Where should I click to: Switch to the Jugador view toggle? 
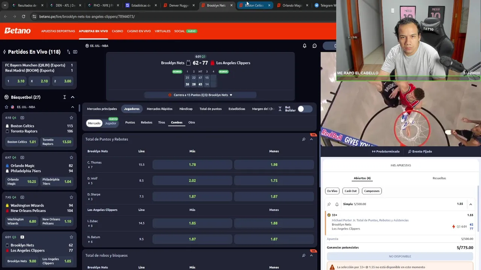[x=110, y=123]
